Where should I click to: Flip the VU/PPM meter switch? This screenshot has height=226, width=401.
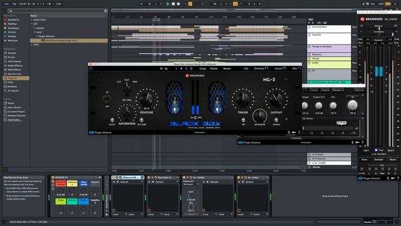[195, 117]
